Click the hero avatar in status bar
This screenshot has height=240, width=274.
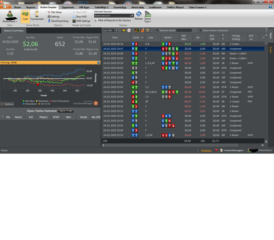point(249,150)
